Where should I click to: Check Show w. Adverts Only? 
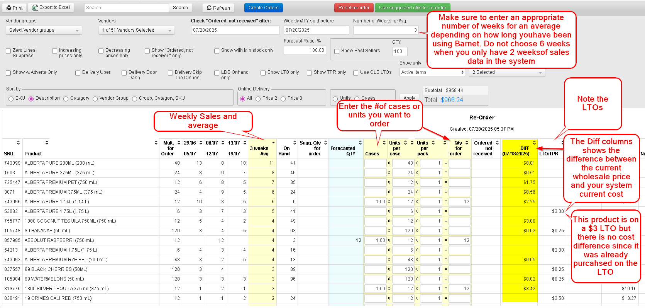[x=8, y=73]
